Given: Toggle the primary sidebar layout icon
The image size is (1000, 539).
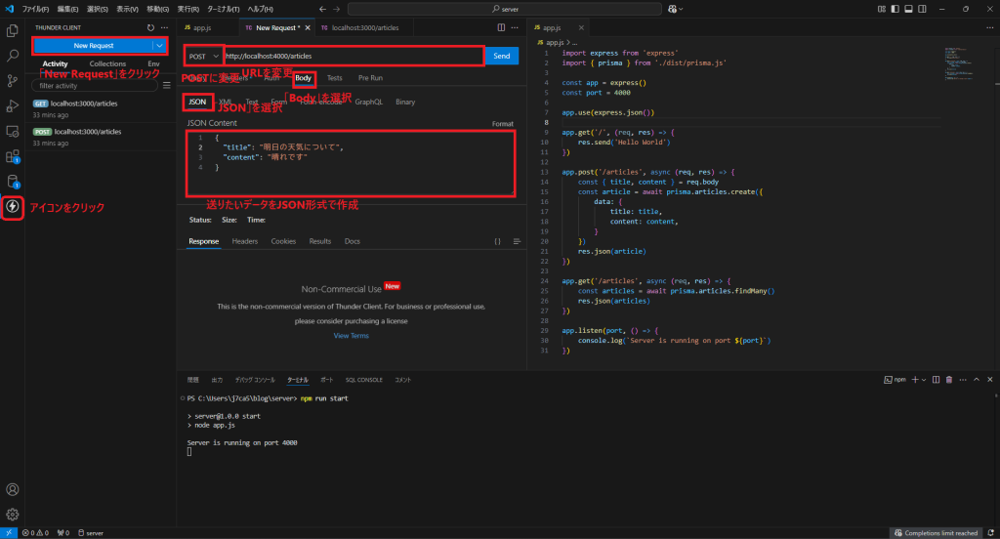Looking at the screenshot, I should point(896,9).
